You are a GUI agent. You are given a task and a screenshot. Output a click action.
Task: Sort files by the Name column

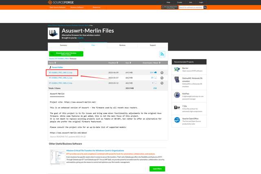[x=53, y=63]
